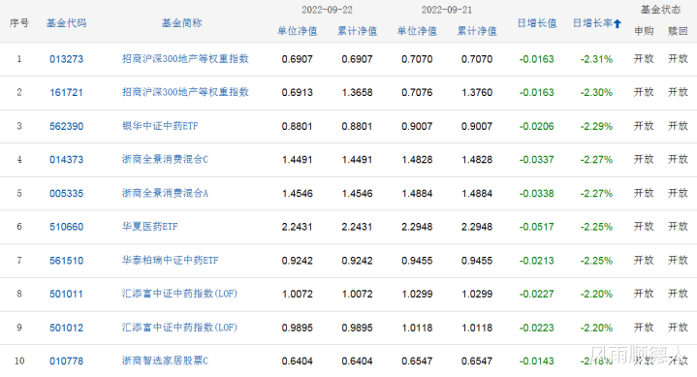Screen dimensions: 697x377
Task: Select daily change -0.0143 cell
Action: click(x=536, y=361)
